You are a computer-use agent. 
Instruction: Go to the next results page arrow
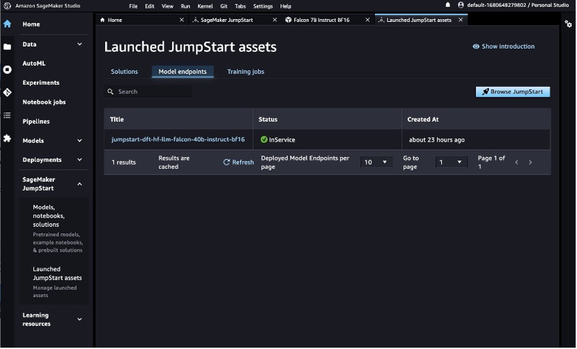click(530, 162)
